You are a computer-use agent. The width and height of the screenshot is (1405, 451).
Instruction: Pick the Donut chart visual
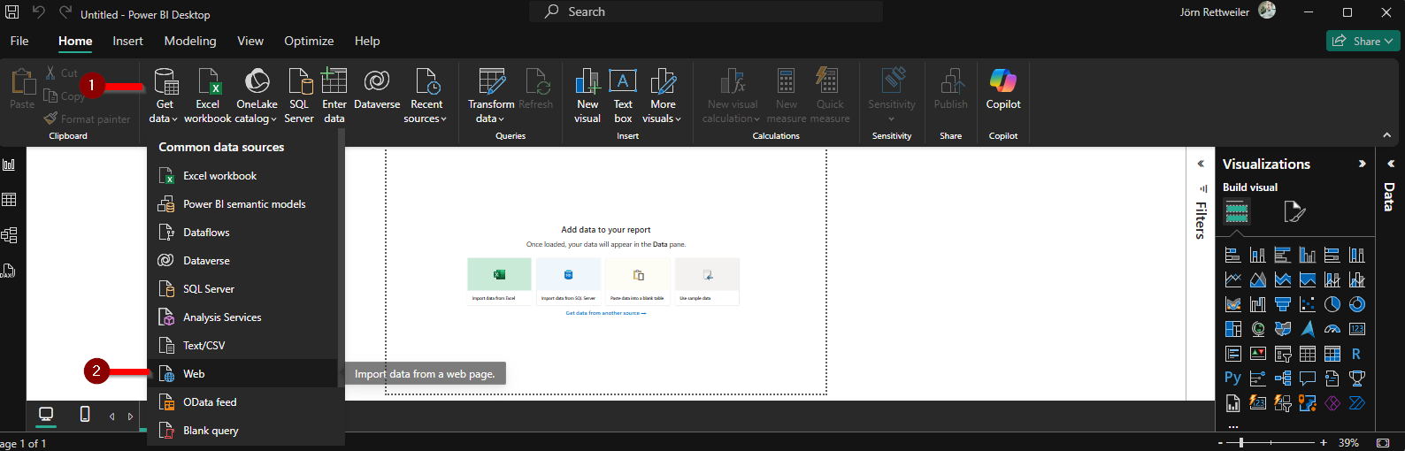point(1357,304)
